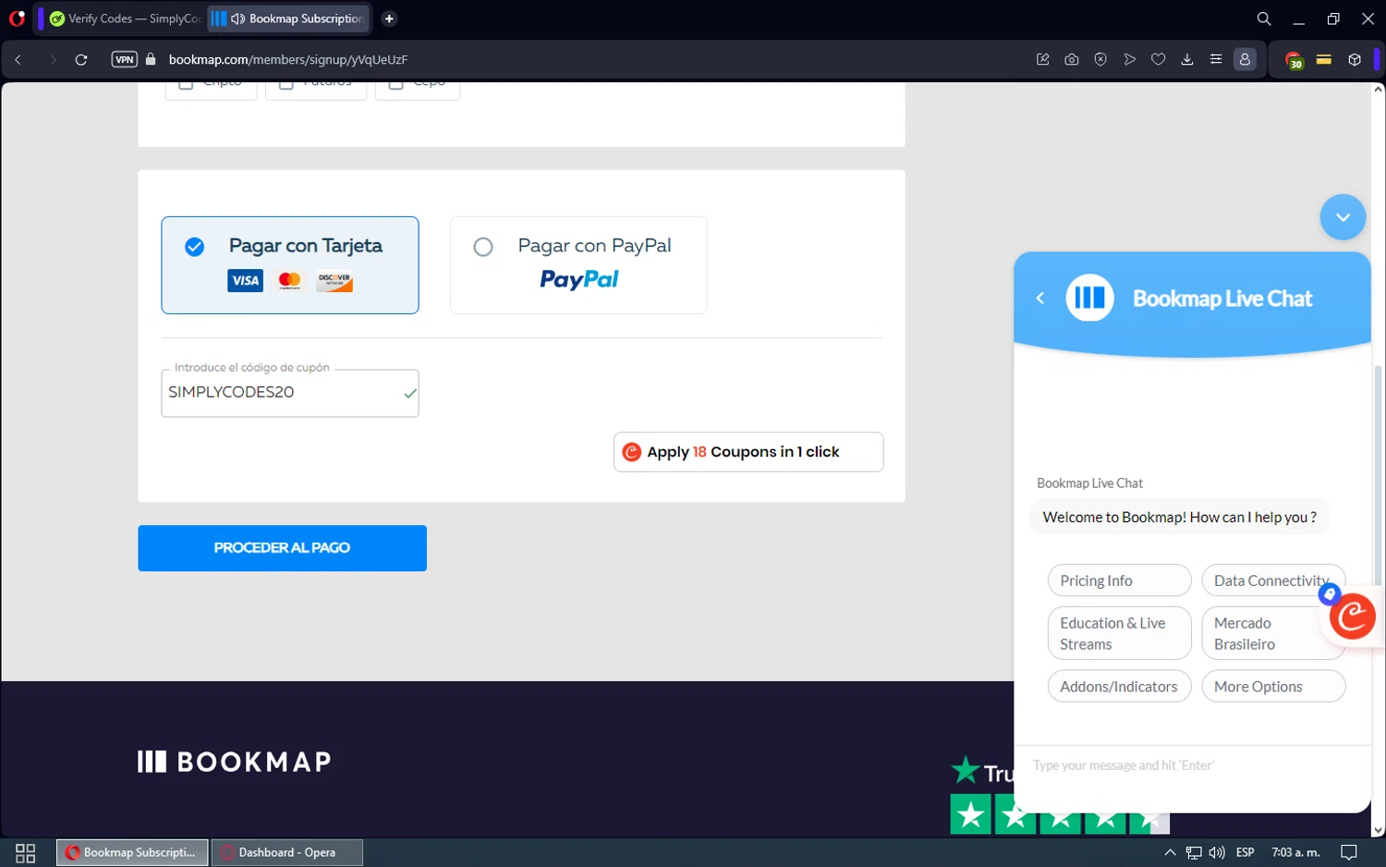
Task: Open the clock showing 7:03 a. m.
Action: pyautogui.click(x=1295, y=852)
